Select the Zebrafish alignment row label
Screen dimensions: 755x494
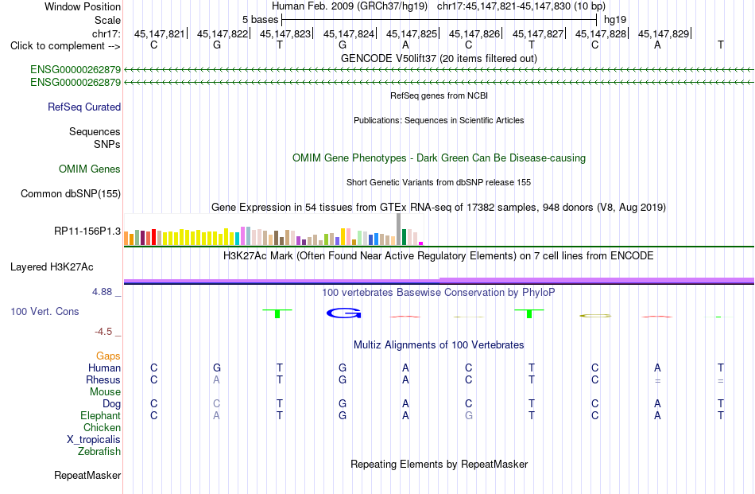99,452
